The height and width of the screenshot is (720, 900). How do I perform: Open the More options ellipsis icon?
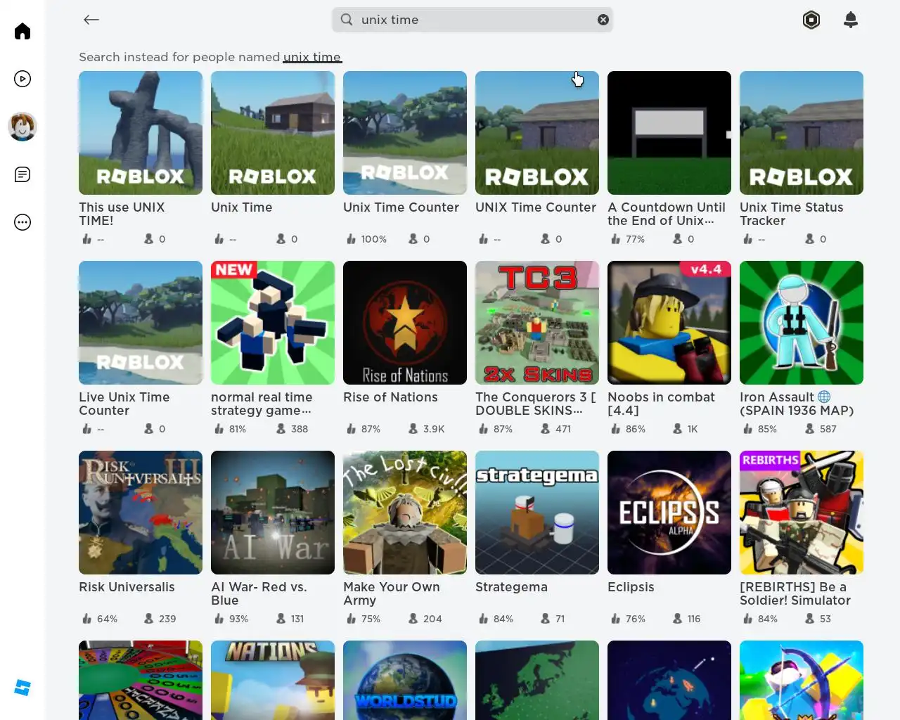pos(22,222)
